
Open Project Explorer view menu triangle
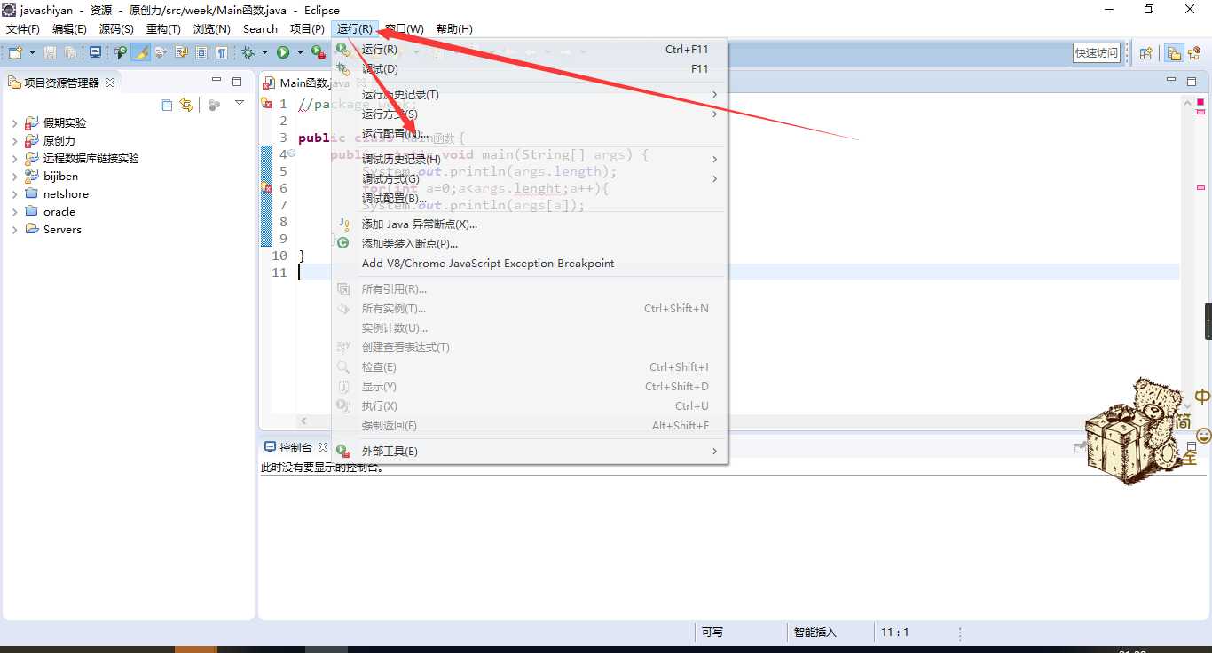pyautogui.click(x=239, y=104)
